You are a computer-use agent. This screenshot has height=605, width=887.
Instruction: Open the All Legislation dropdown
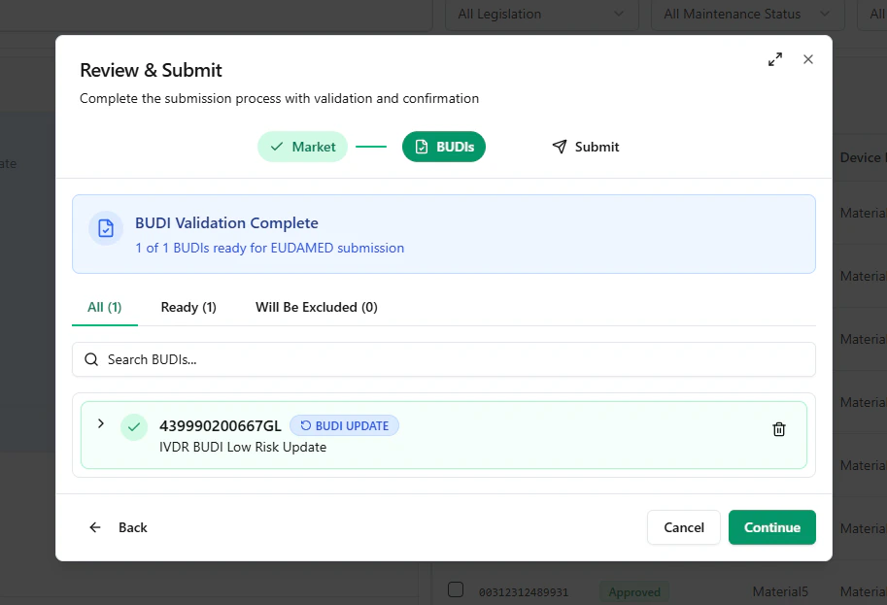click(541, 15)
